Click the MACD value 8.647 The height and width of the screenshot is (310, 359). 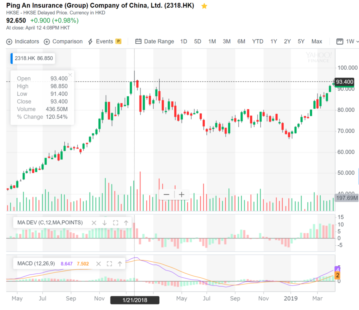point(67,264)
